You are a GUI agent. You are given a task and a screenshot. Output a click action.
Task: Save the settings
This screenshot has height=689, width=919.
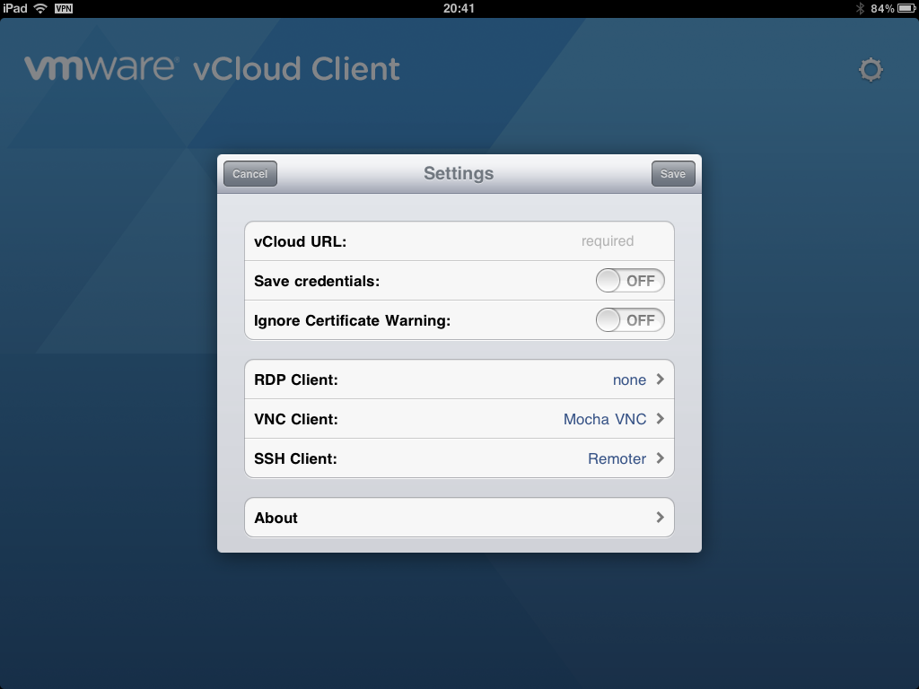[x=673, y=173]
